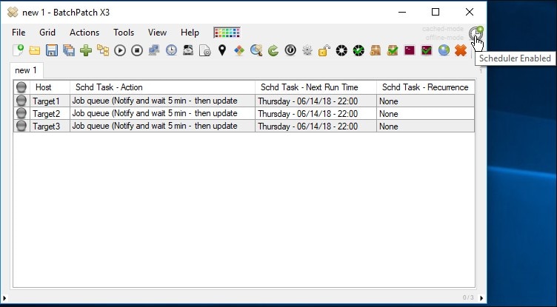Sort by 'Schd Task - Next Run Time' header
This screenshot has width=557, height=307.
316,87
